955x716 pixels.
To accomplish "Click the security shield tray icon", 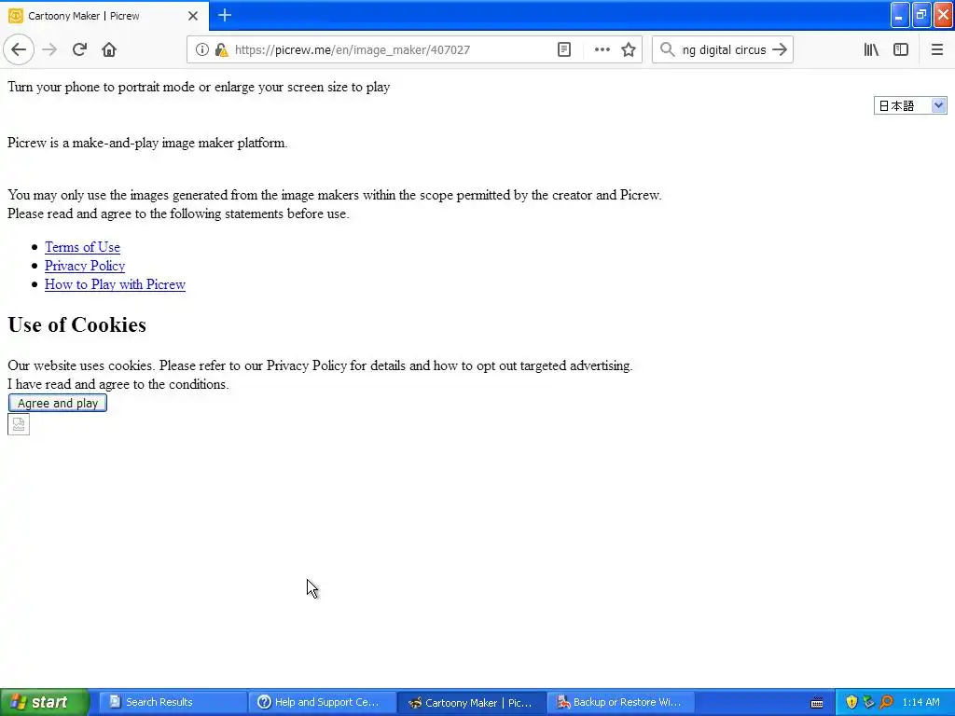I will [x=851, y=702].
